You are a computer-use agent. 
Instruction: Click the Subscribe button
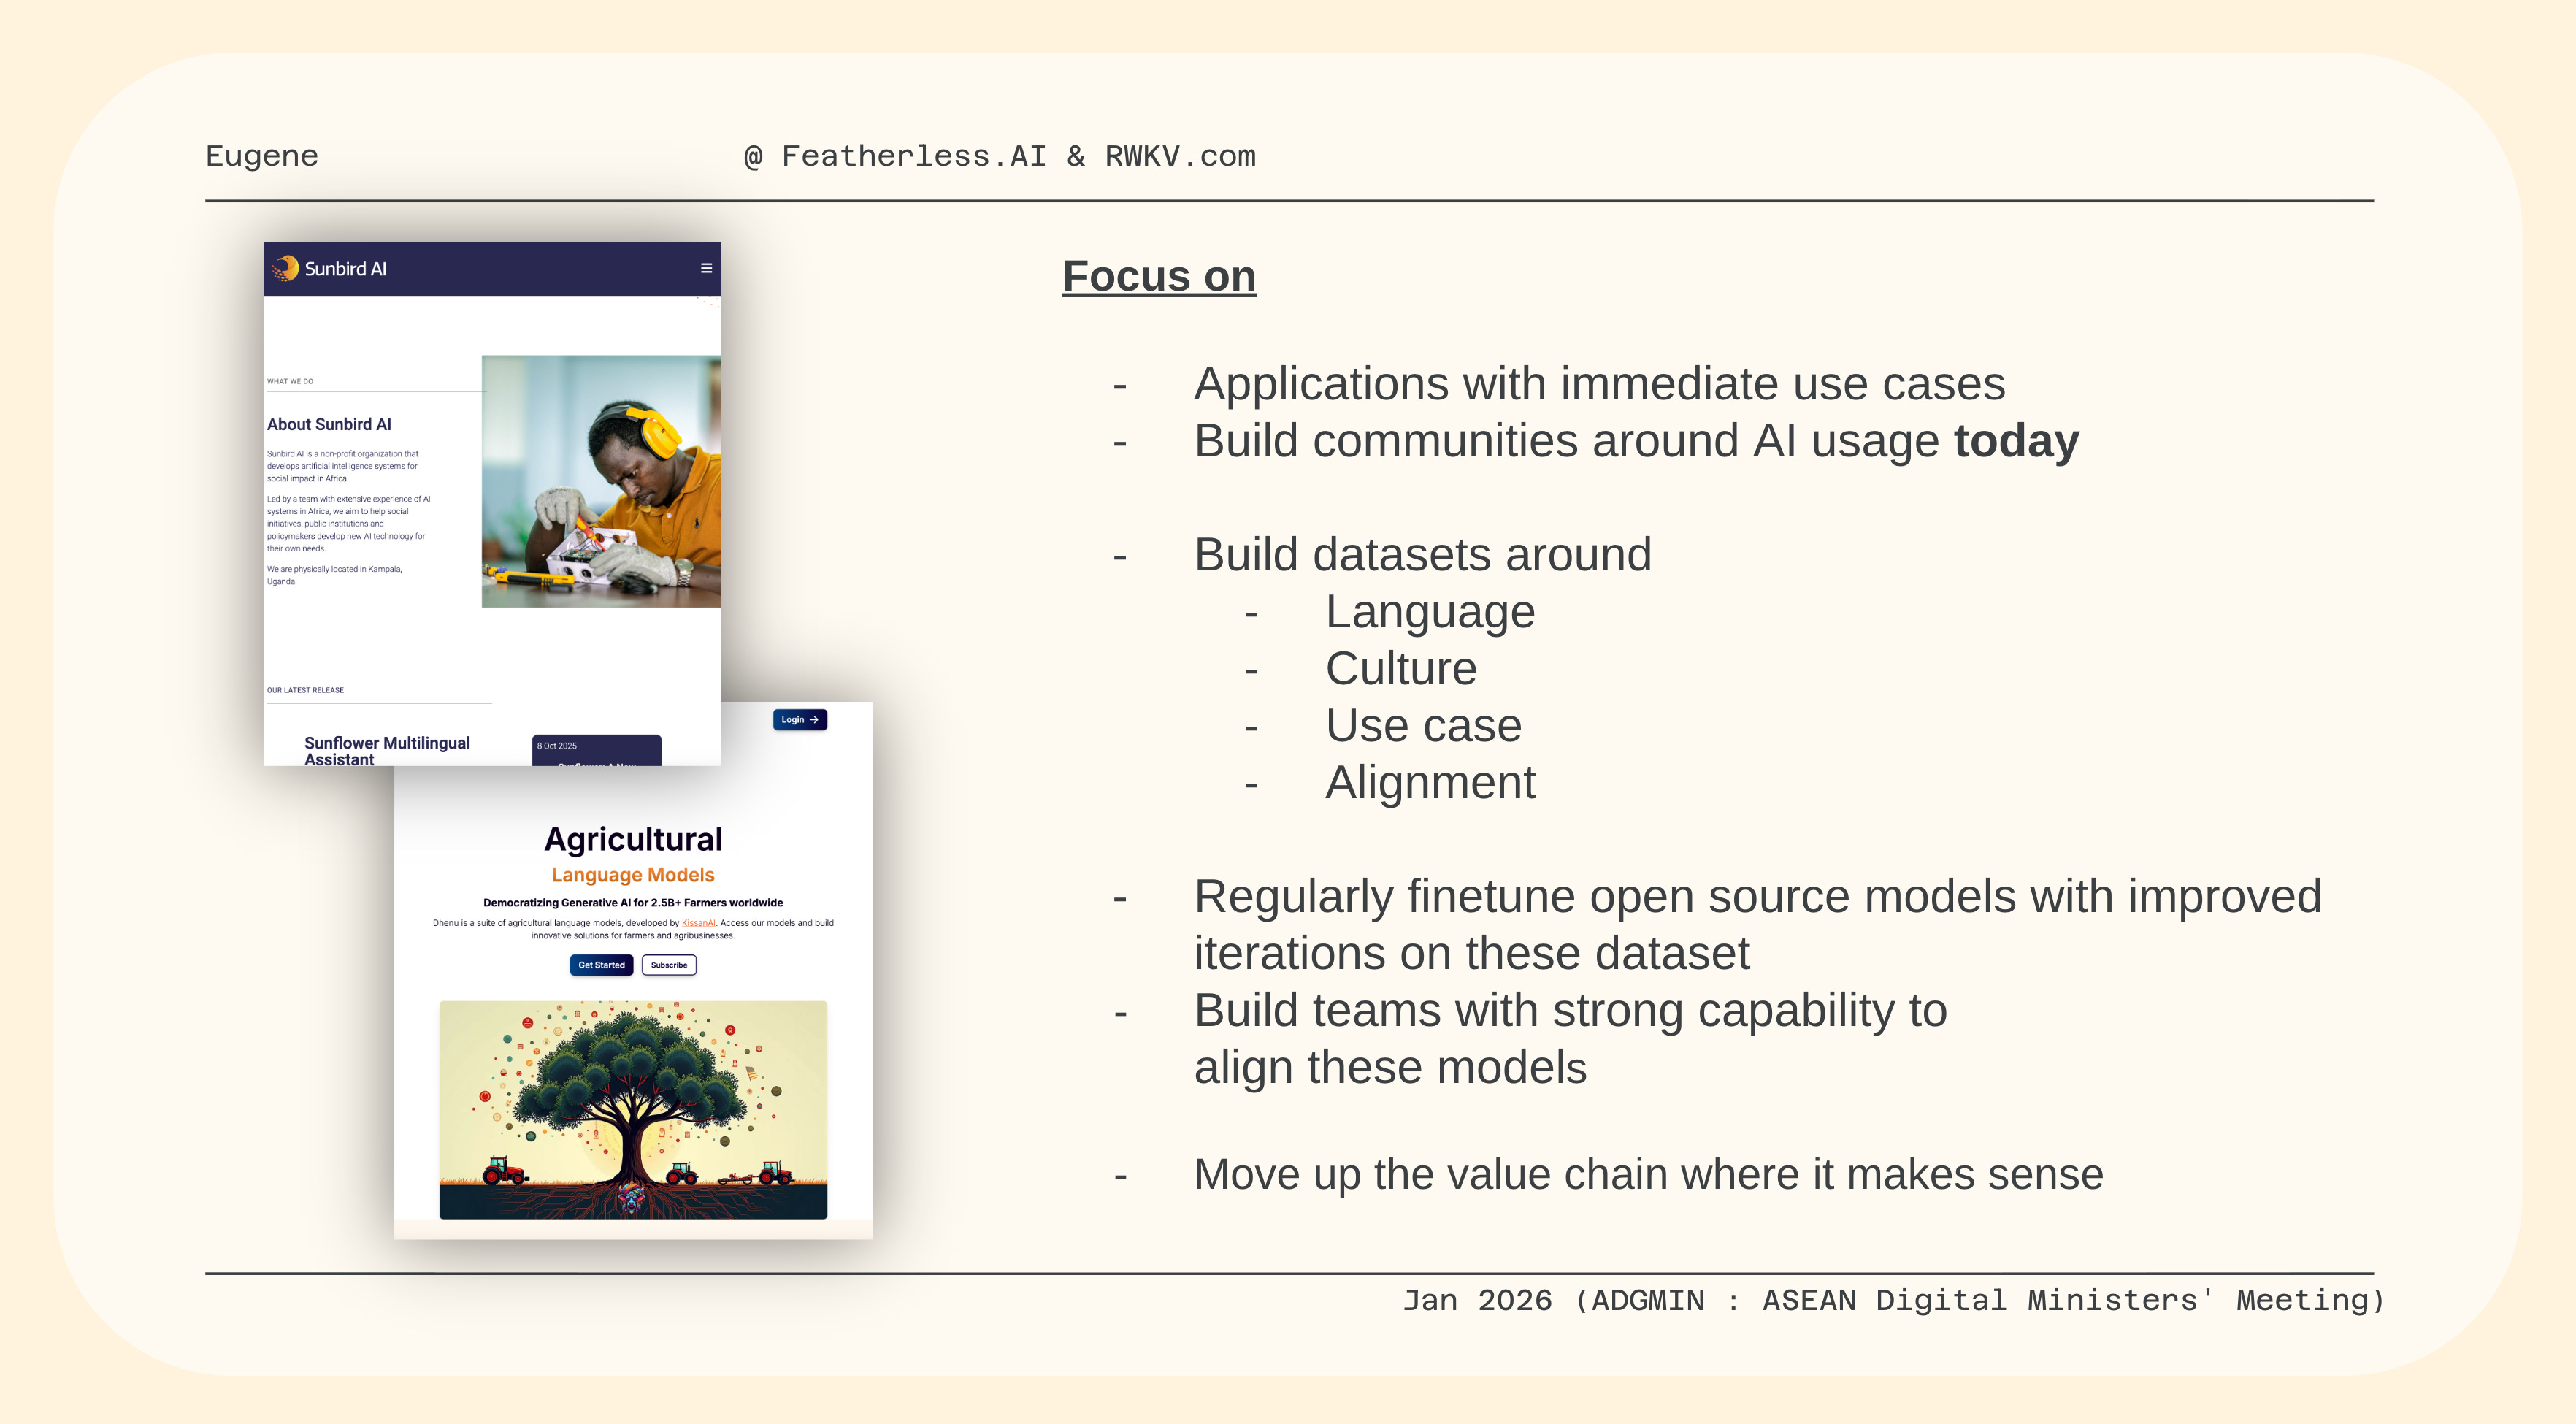tap(669, 965)
